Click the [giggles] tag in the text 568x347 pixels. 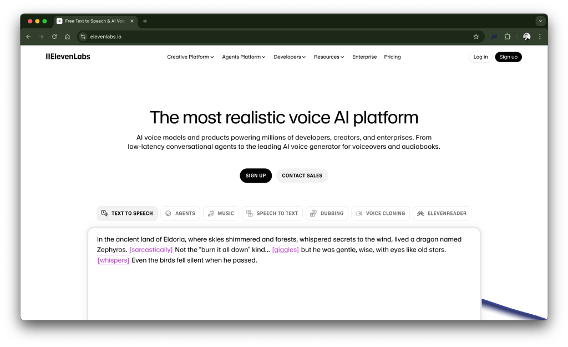(x=286, y=249)
